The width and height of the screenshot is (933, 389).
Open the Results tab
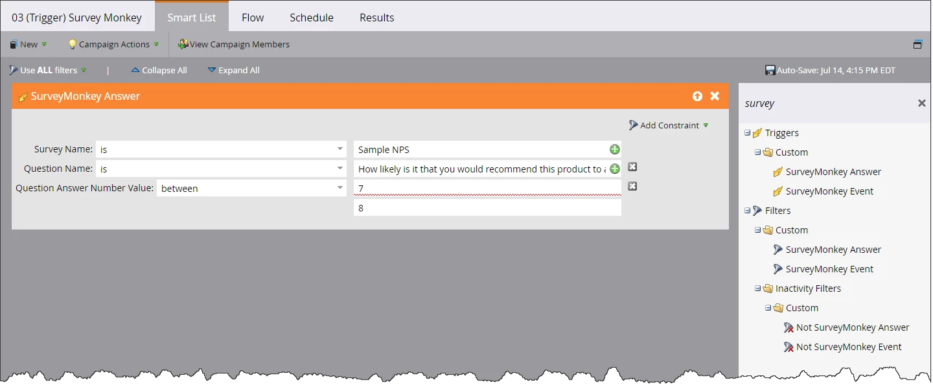[x=376, y=18]
